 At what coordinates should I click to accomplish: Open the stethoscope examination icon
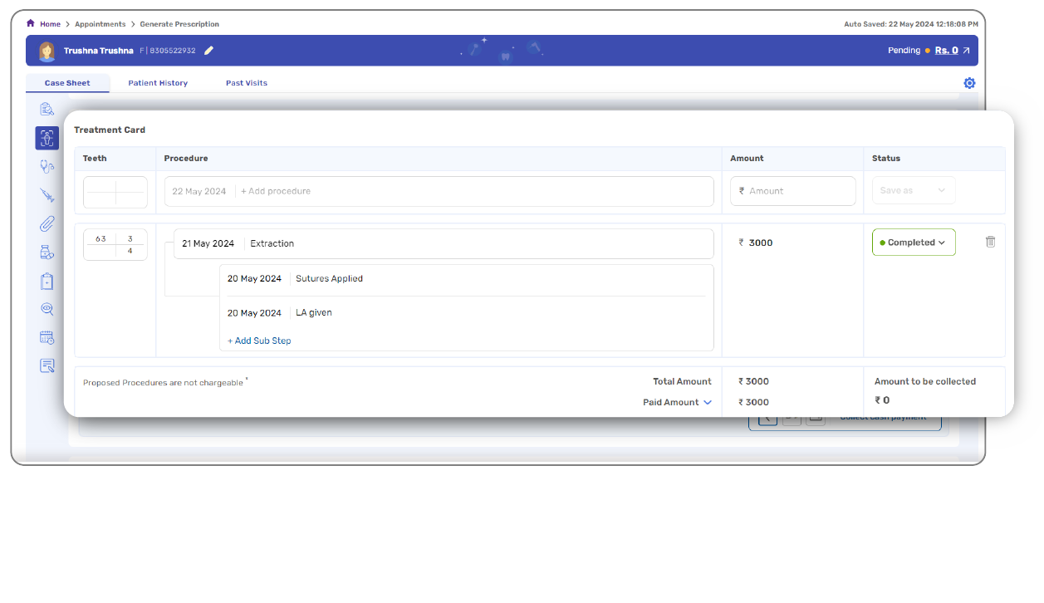tap(47, 166)
